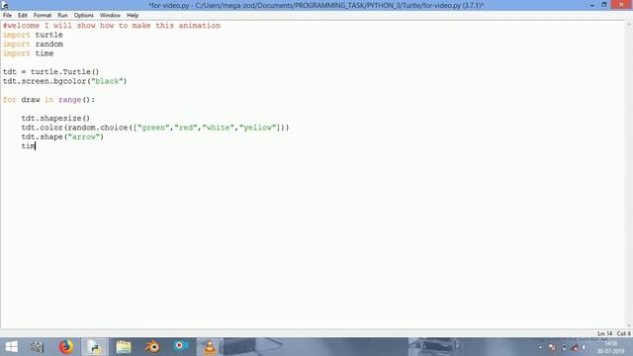Click the vertical scrollbar down arrow
633x356 pixels.
click(629, 325)
